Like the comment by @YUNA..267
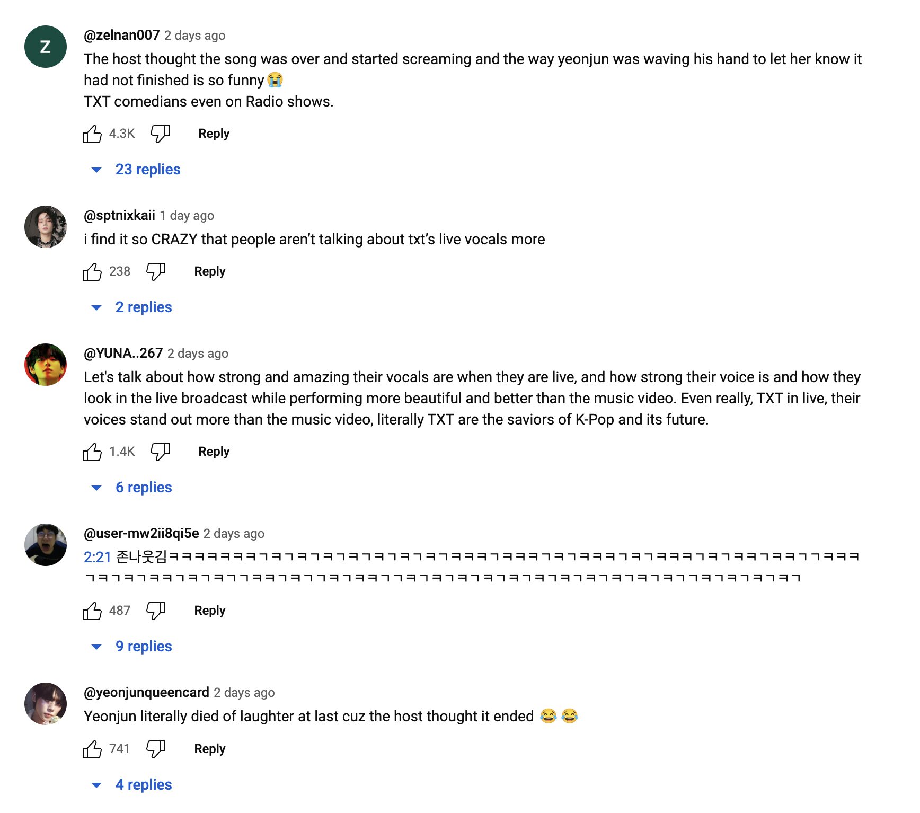Screen dimensions: 920x813 92,452
